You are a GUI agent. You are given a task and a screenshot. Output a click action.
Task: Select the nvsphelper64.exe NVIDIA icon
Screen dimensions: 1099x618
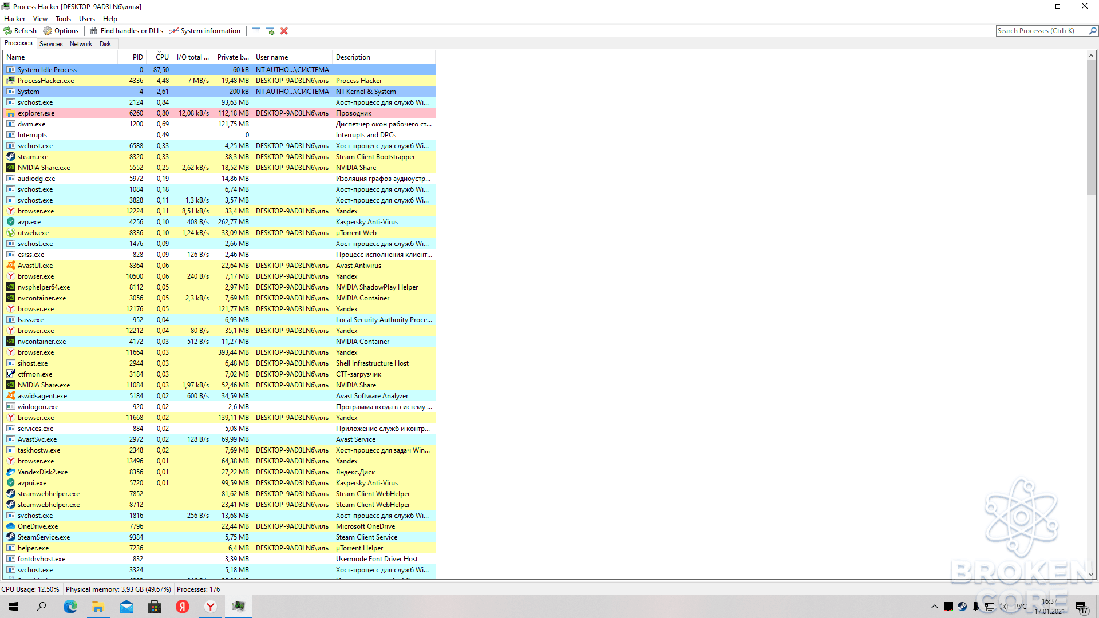click(11, 287)
